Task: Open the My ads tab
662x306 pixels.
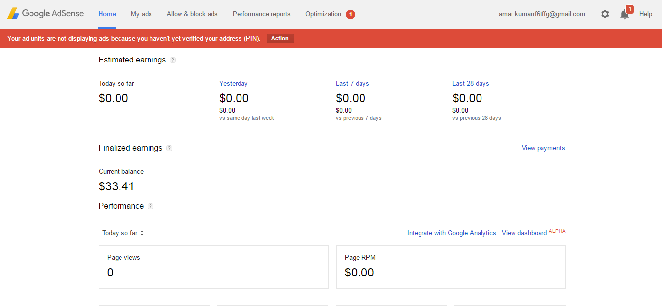Action: click(141, 14)
